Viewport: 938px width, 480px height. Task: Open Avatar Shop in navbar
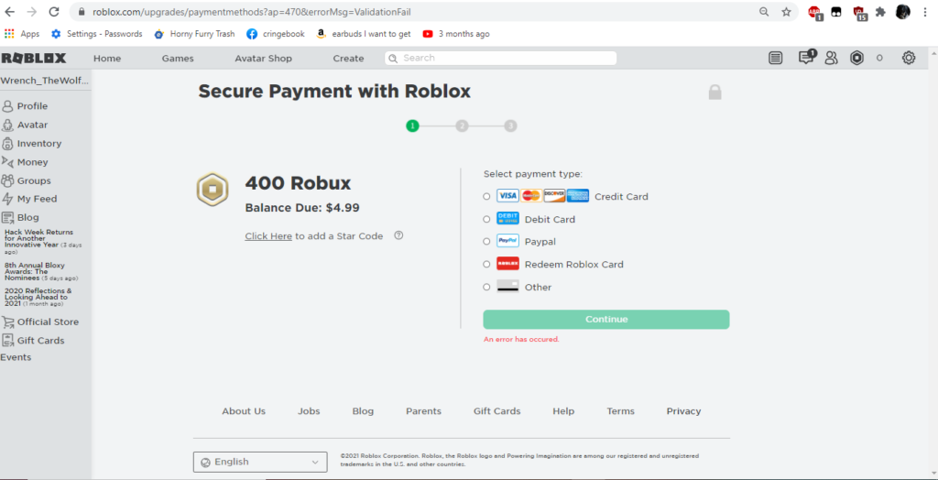coord(263,58)
